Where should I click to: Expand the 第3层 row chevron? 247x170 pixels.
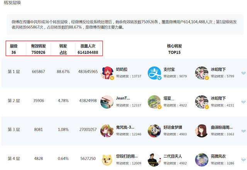click(243, 131)
